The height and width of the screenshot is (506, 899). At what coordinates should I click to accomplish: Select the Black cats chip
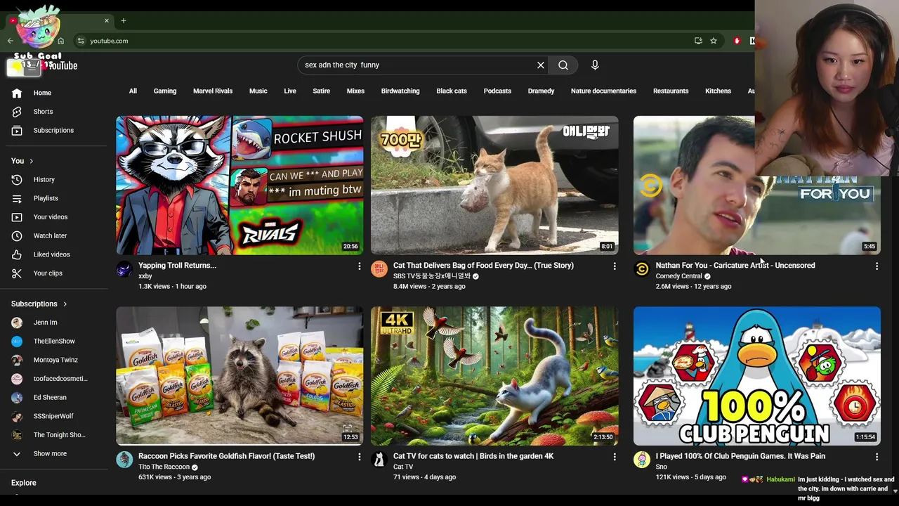pos(452,91)
